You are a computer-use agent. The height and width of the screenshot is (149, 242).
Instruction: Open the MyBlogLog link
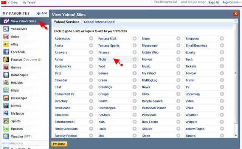tap(150, 80)
